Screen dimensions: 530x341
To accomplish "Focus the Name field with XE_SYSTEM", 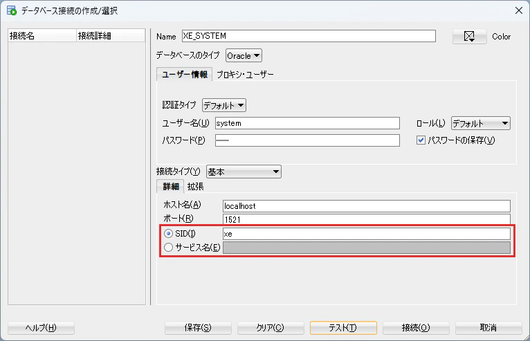I will pyautogui.click(x=309, y=36).
